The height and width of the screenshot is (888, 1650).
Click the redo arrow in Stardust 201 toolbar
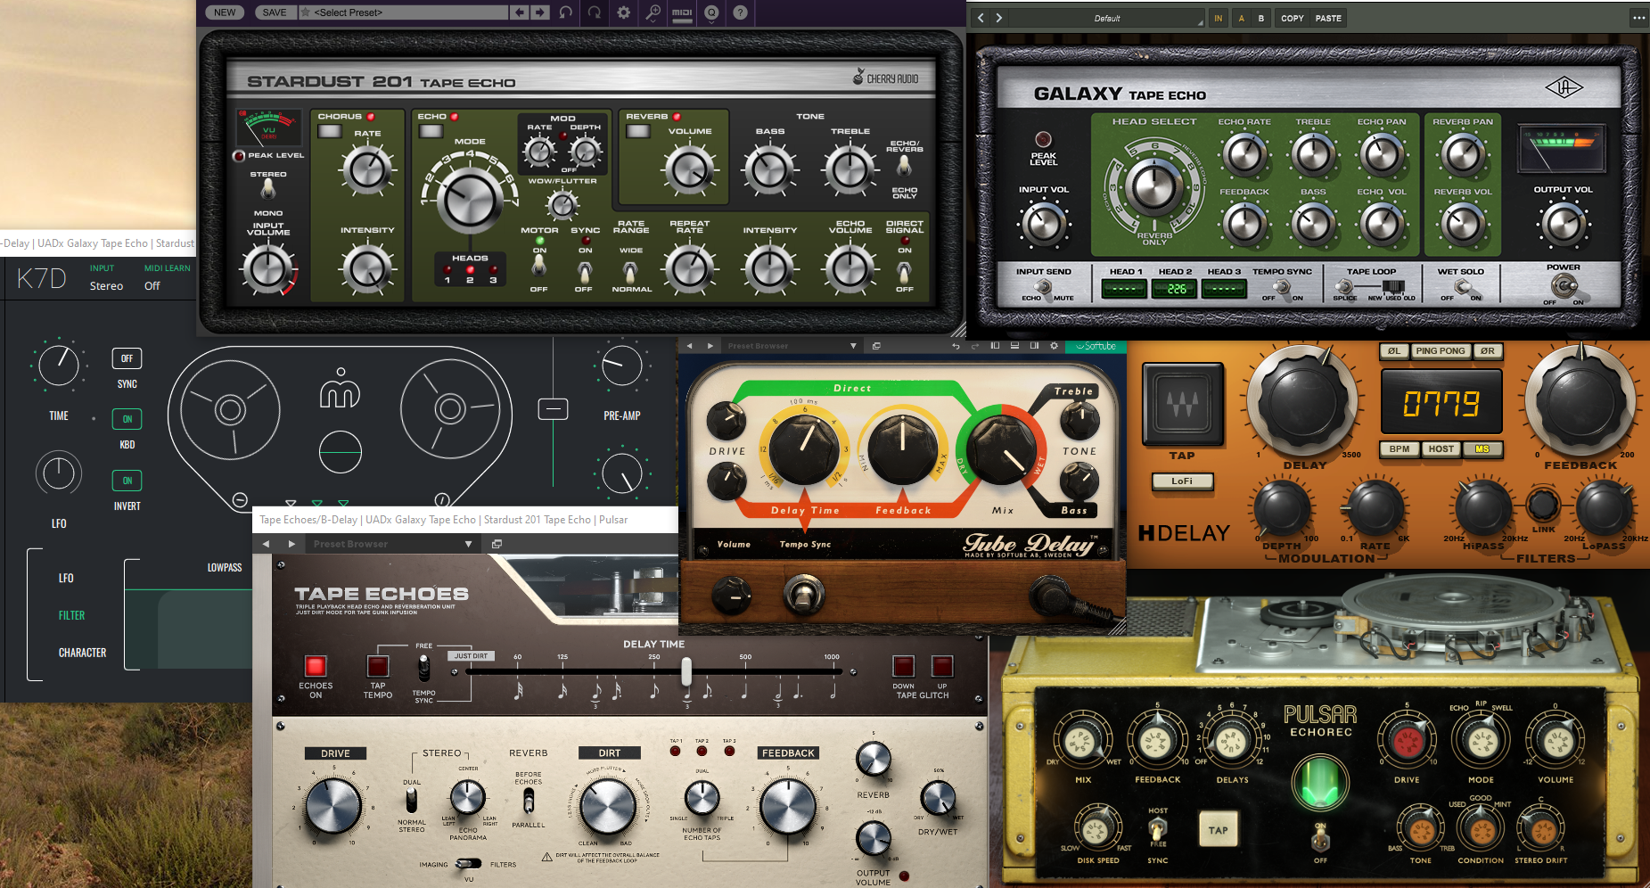click(595, 12)
